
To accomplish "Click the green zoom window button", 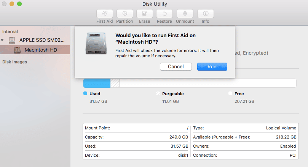I will point(19,4).
